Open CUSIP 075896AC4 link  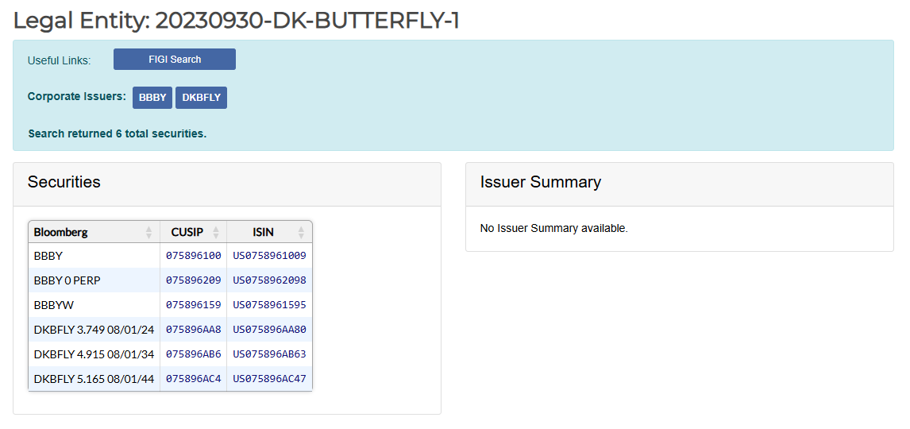pyautogui.click(x=193, y=379)
